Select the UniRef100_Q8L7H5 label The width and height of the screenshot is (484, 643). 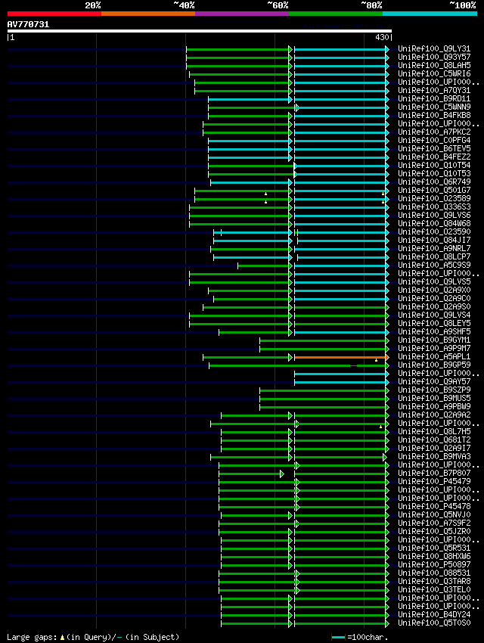click(x=434, y=431)
